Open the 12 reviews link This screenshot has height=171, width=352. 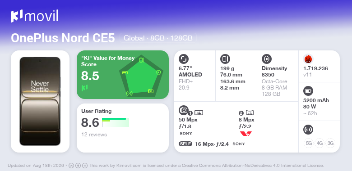pyautogui.click(x=94, y=135)
